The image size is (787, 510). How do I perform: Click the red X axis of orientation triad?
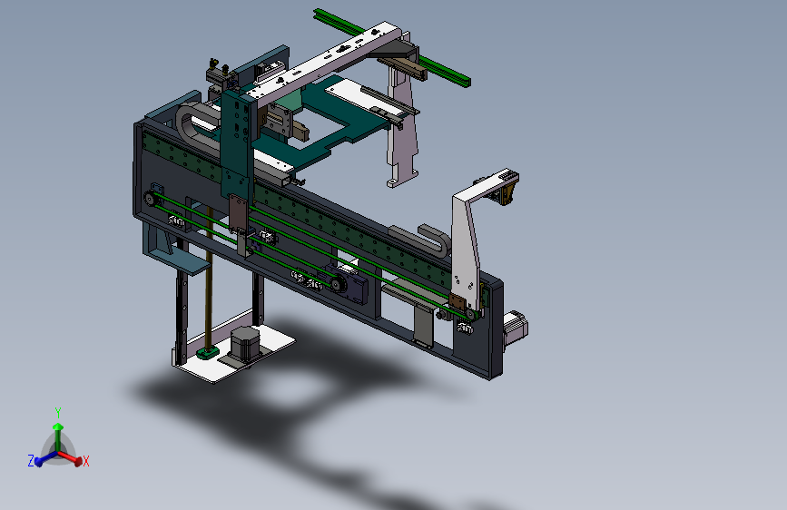pos(72,458)
